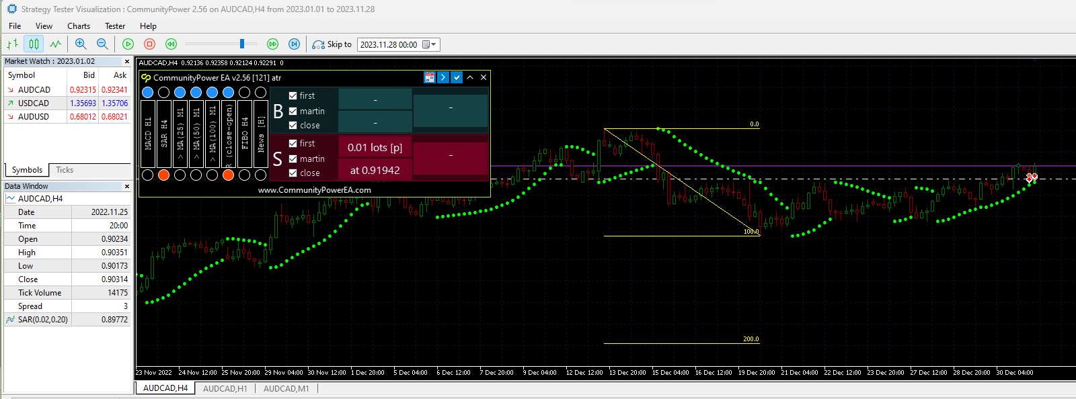The width and height of the screenshot is (1076, 399).
Task: Toggle Buy 'martin' checkbox
Action: click(293, 111)
